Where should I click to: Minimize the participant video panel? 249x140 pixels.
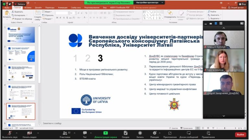point(206,24)
